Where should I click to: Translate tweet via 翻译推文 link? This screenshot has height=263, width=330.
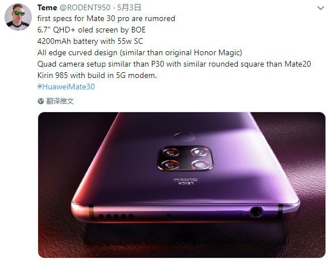60,101
